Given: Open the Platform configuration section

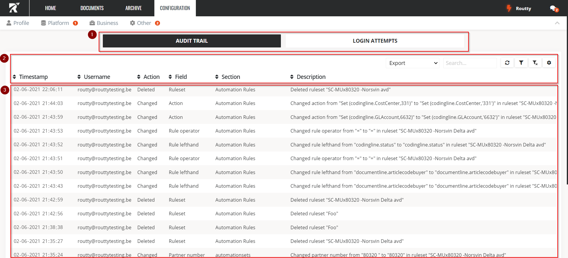Looking at the screenshot, I should [58, 23].
